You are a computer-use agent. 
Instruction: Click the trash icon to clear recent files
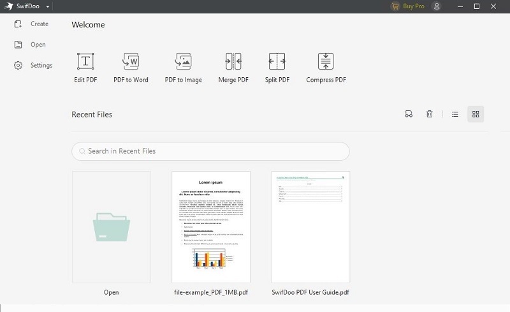click(x=429, y=114)
